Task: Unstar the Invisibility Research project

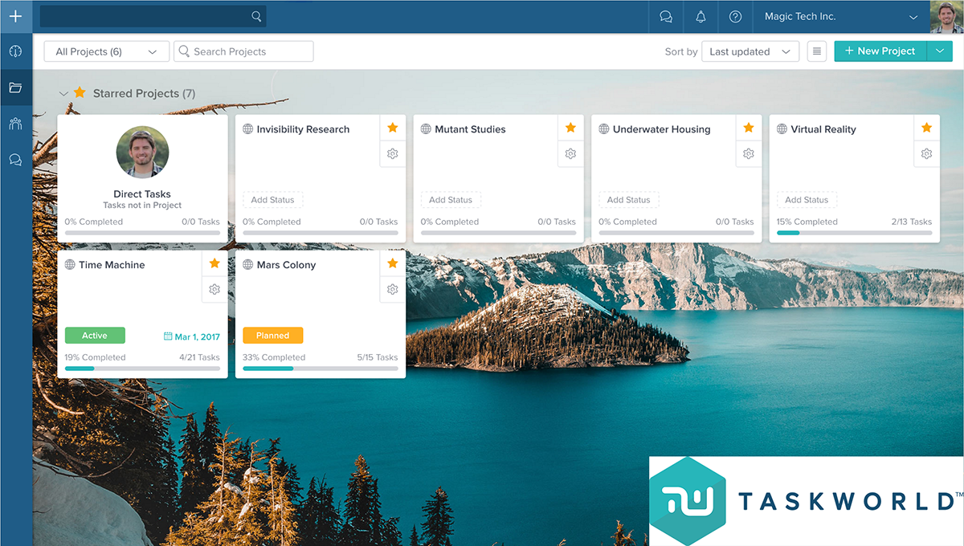Action: tap(392, 128)
